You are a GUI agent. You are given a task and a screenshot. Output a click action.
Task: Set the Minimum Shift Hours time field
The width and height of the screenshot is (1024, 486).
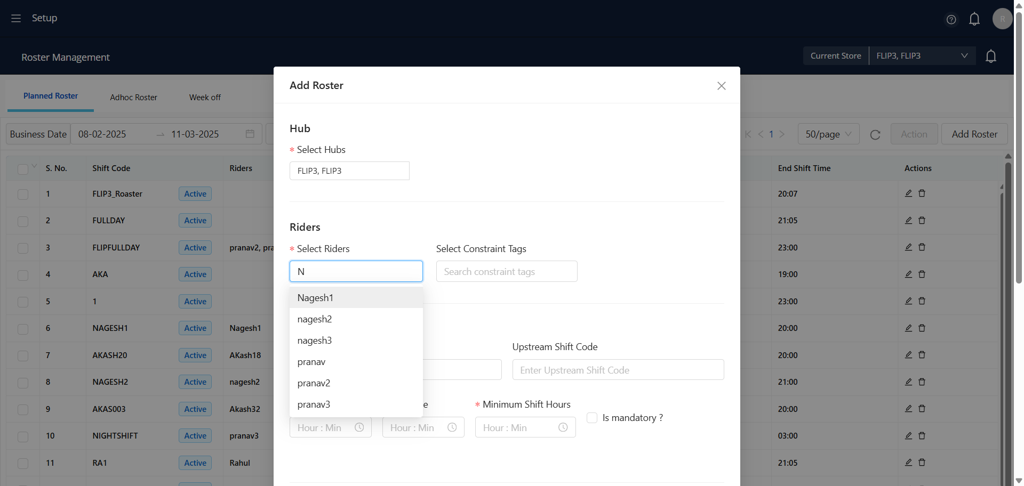tap(525, 427)
